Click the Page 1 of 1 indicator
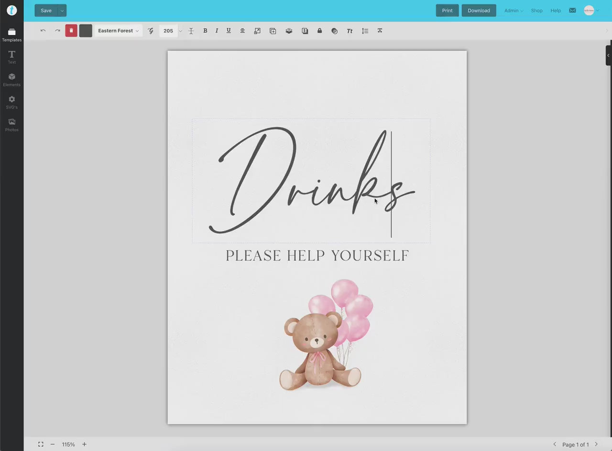This screenshot has height=451, width=612. pos(576,445)
